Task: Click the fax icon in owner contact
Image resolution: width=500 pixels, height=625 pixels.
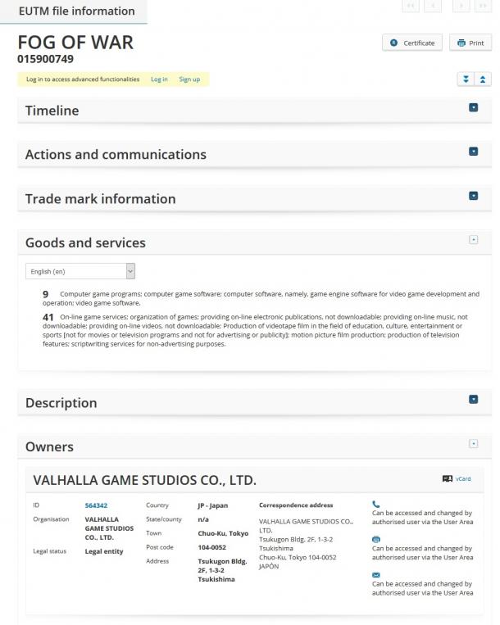Action: point(375,539)
